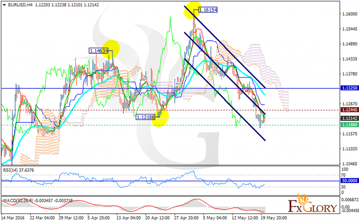Click the 1.16154 high price label
Image resolution: width=359 pixels, height=223 pixels.
208,10
